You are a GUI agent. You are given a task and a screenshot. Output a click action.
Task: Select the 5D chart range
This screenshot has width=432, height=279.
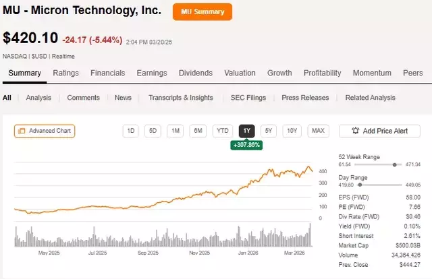pyautogui.click(x=153, y=131)
